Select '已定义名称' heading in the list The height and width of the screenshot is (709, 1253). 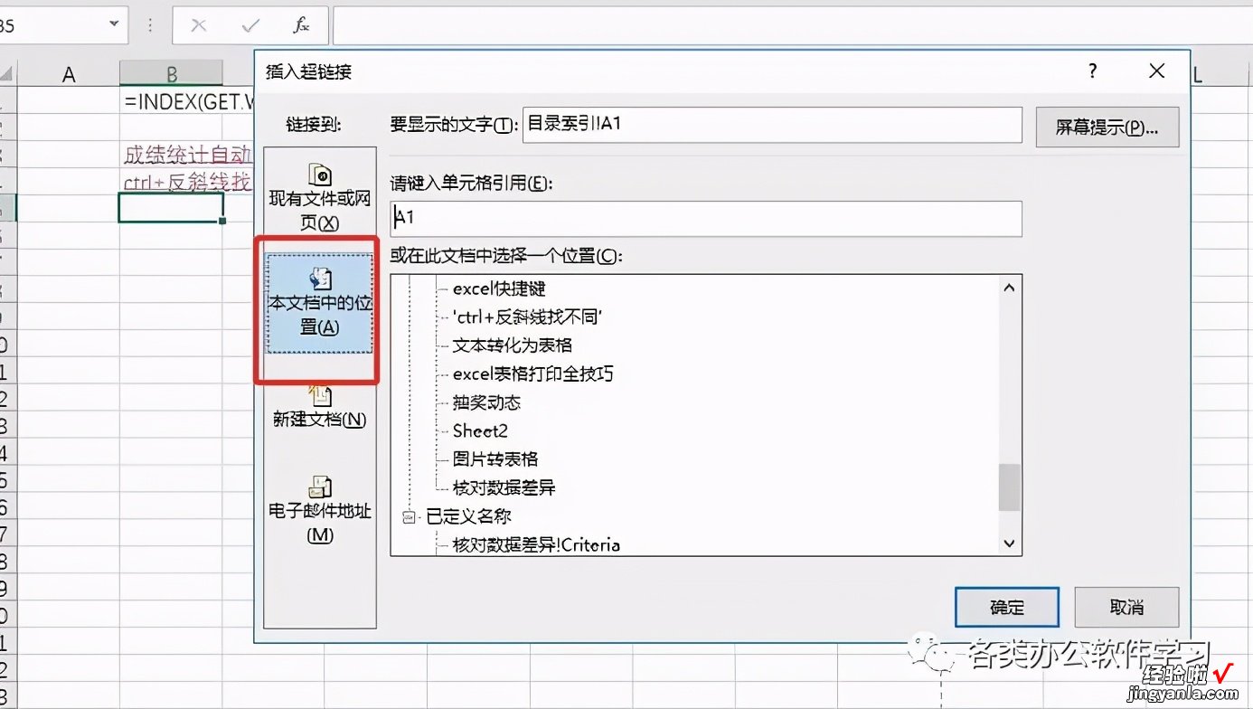point(468,516)
